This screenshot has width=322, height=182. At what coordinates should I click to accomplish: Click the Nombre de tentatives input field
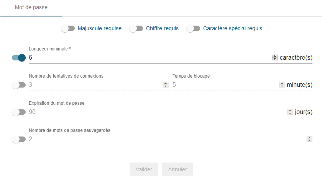pos(92,85)
